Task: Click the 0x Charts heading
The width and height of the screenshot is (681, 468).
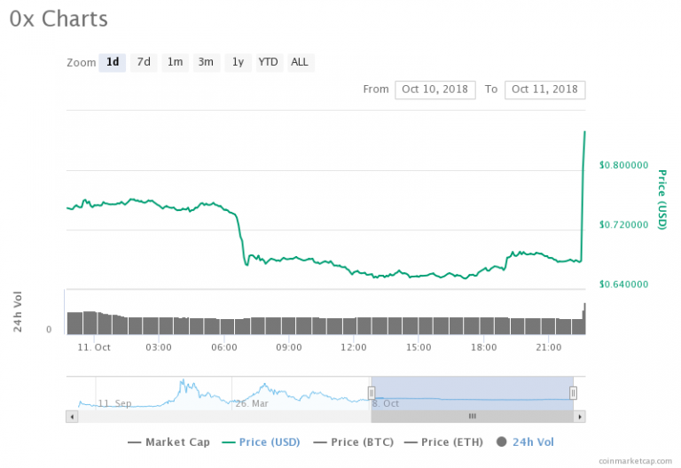Action: point(59,19)
